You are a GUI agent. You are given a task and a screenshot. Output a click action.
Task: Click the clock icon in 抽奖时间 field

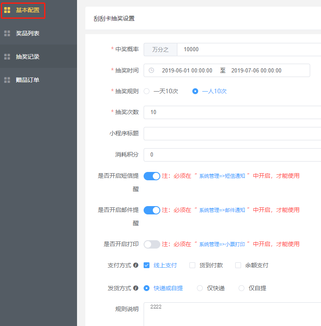click(151, 70)
